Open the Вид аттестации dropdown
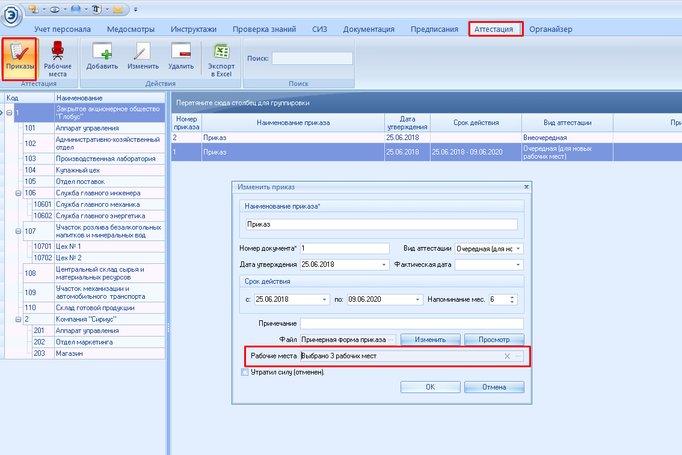The image size is (682, 455). [x=518, y=248]
